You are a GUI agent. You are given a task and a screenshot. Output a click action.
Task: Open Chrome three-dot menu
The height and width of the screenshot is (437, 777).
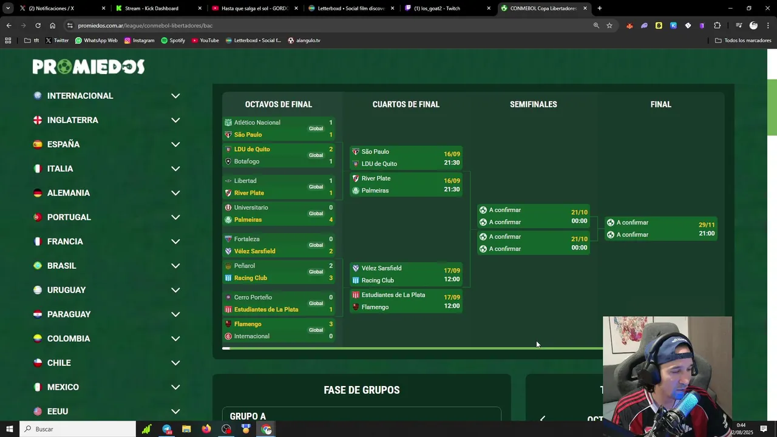point(767,25)
